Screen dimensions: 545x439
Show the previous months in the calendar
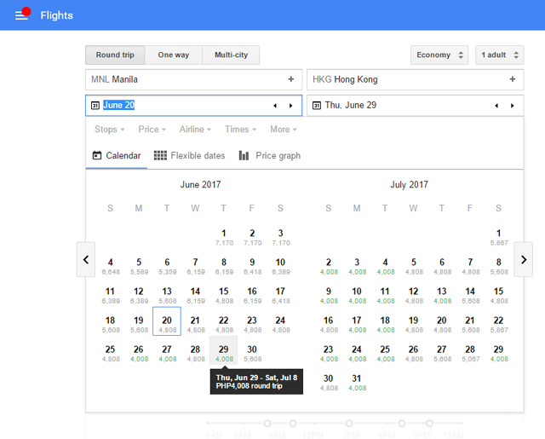(x=86, y=259)
